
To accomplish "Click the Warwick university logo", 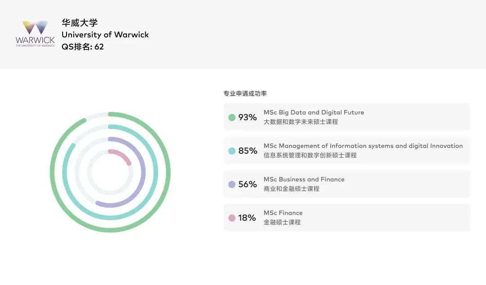I will coord(35,34).
